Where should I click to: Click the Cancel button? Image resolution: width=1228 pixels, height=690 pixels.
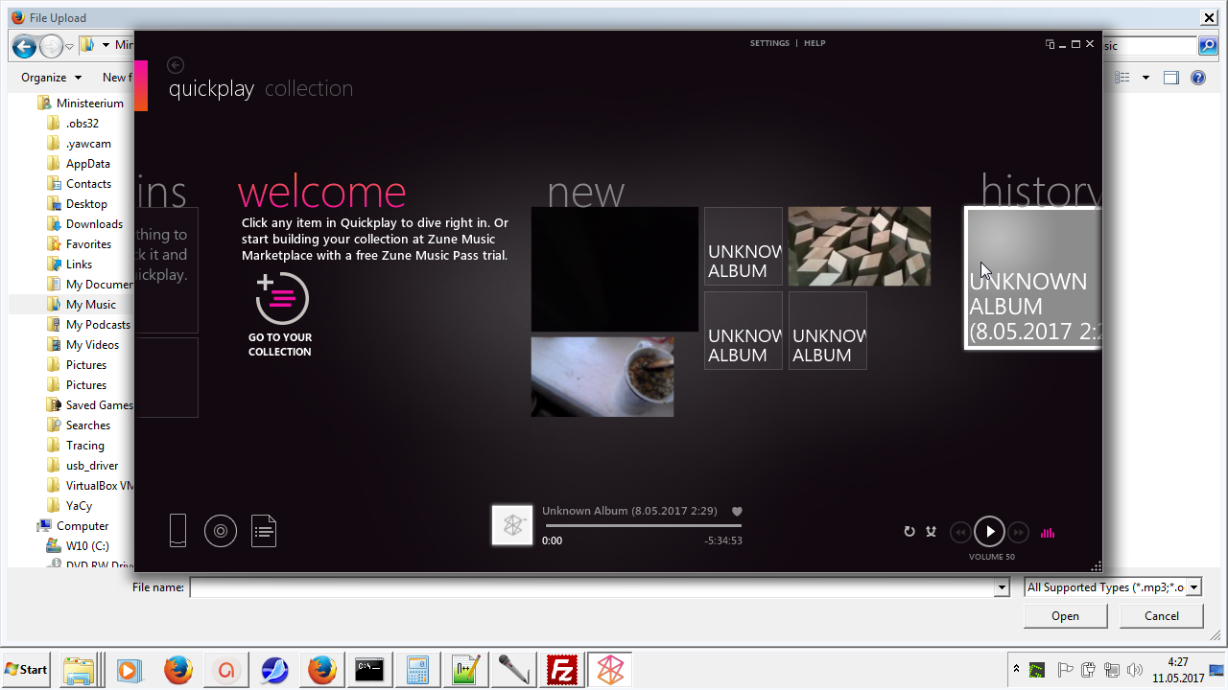(x=1162, y=616)
